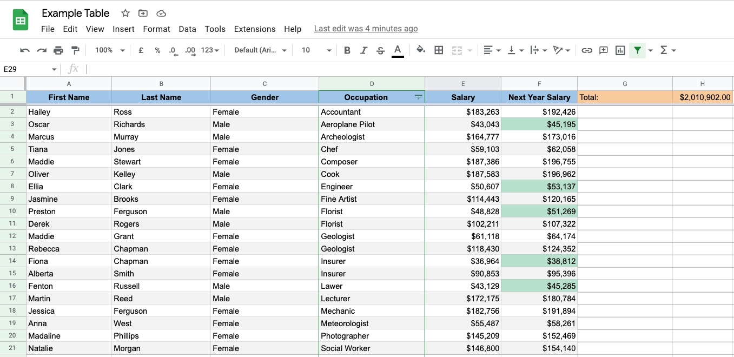Apply paint format with the format painter
This screenshot has width=734, height=357.
[75, 50]
